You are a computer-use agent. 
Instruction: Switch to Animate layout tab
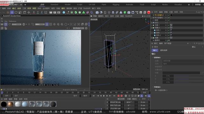pyautogui.click(x=129, y=4)
